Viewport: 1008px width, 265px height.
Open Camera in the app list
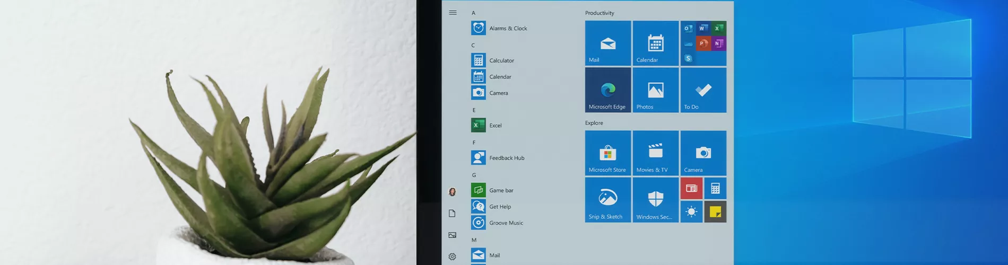coord(490,93)
